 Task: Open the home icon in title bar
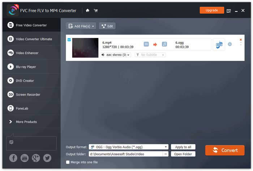(x=87, y=10)
